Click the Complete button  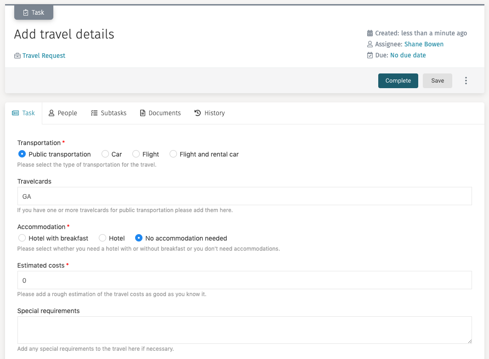398,80
